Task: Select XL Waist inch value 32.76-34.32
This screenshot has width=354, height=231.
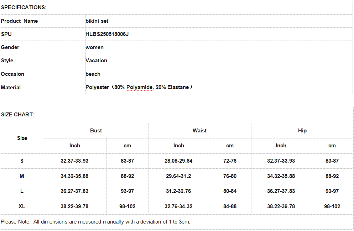Action: pyautogui.click(x=178, y=206)
